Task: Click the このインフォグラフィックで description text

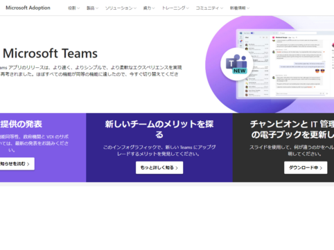Action: pyautogui.click(x=159, y=150)
